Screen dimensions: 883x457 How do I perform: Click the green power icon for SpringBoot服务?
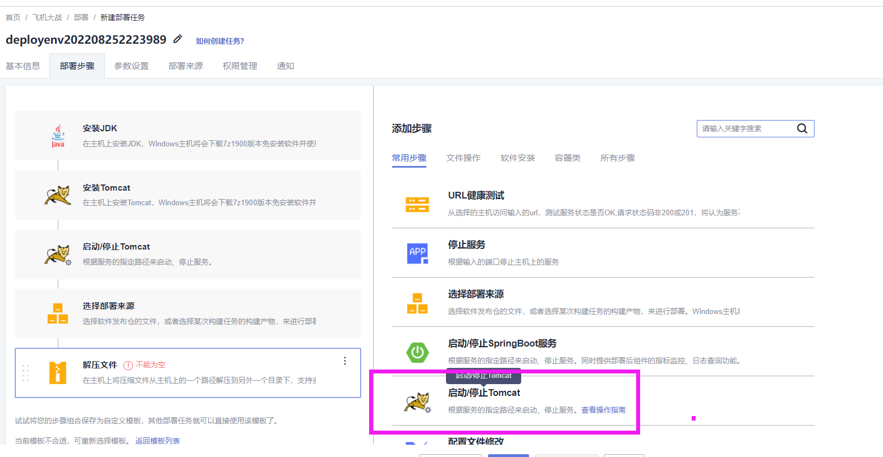[x=417, y=353]
